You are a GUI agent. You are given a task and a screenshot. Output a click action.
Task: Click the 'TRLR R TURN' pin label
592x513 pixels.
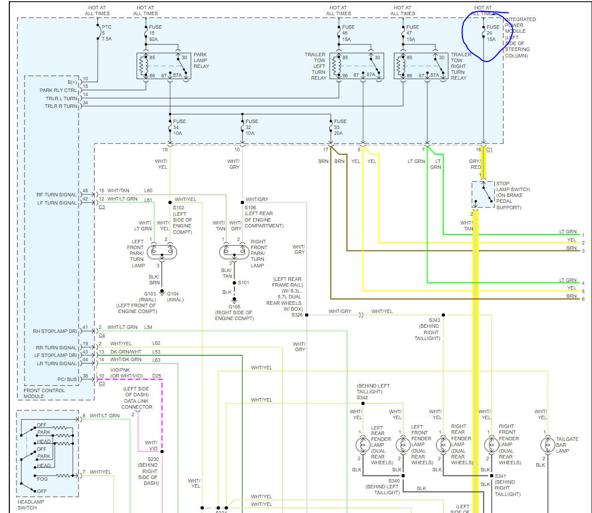click(61, 106)
